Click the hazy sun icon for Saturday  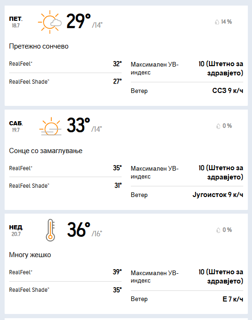[50, 126]
